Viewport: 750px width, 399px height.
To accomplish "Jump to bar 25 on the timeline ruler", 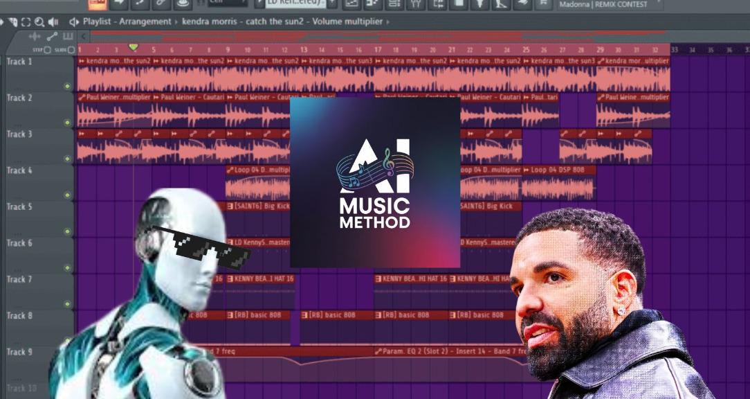I will click(x=526, y=50).
